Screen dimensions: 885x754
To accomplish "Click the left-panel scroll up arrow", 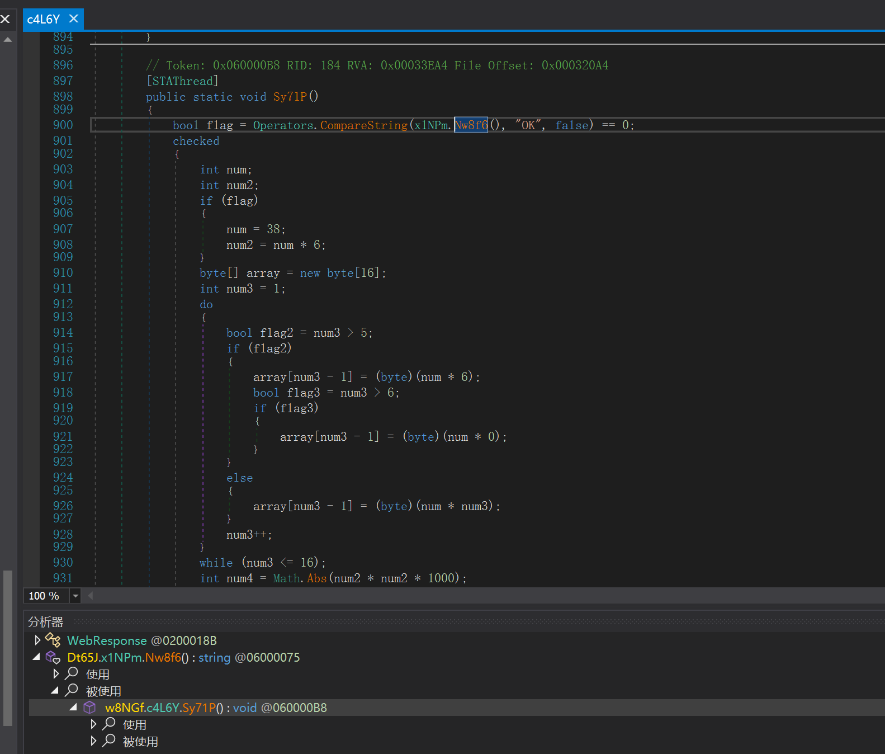I will pos(8,40).
